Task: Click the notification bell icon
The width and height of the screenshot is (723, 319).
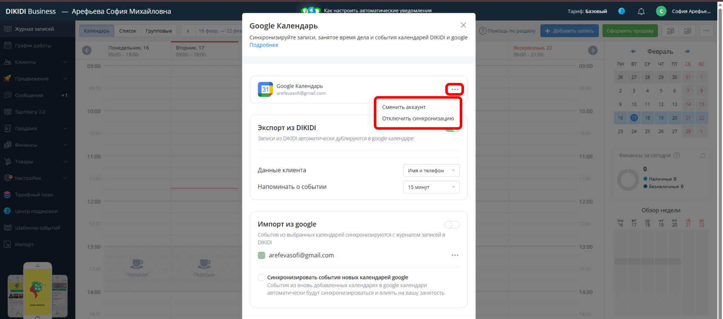Action: pyautogui.click(x=641, y=11)
